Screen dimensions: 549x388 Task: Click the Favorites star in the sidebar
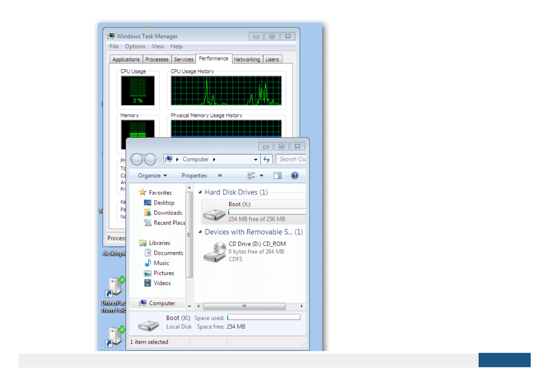143,192
